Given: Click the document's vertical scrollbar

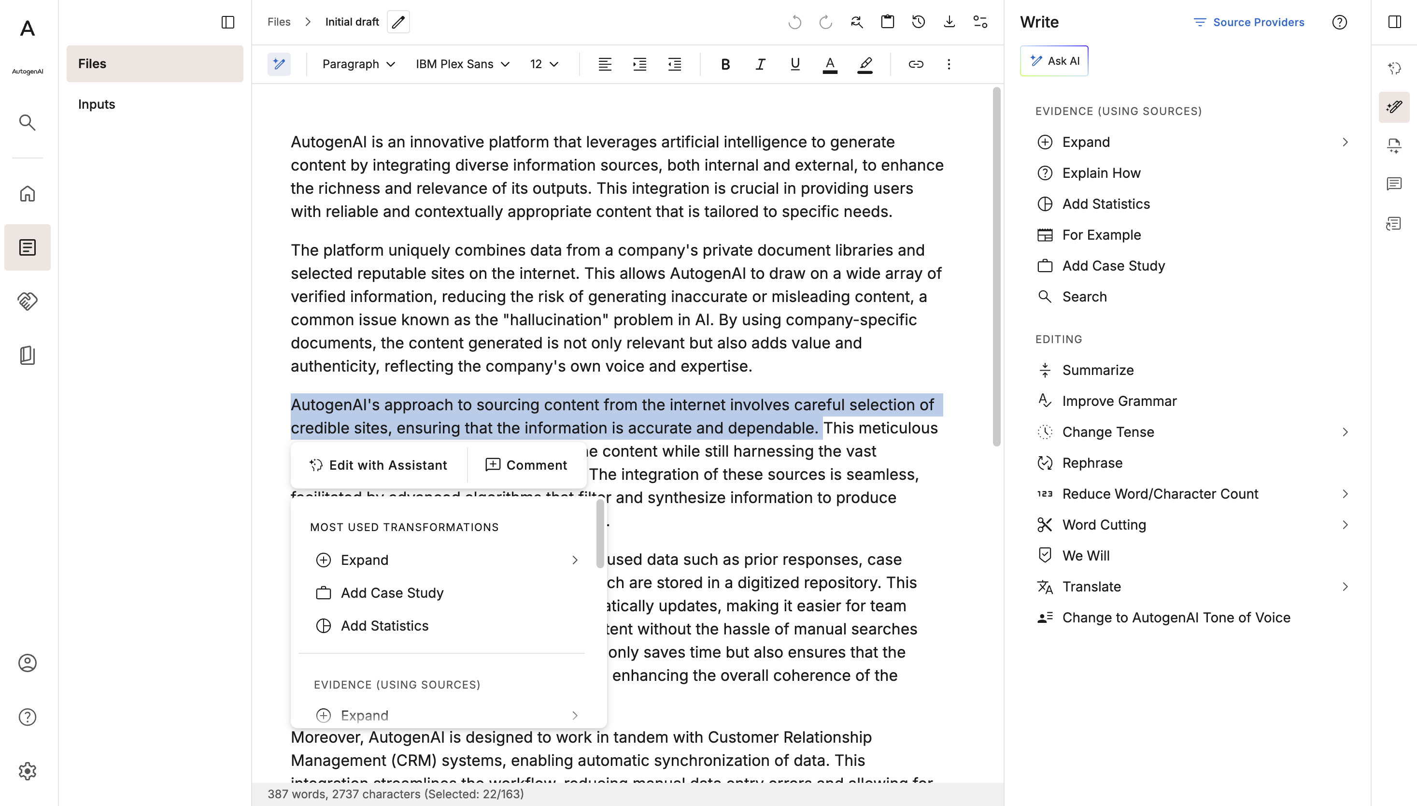Looking at the screenshot, I should pos(996,266).
